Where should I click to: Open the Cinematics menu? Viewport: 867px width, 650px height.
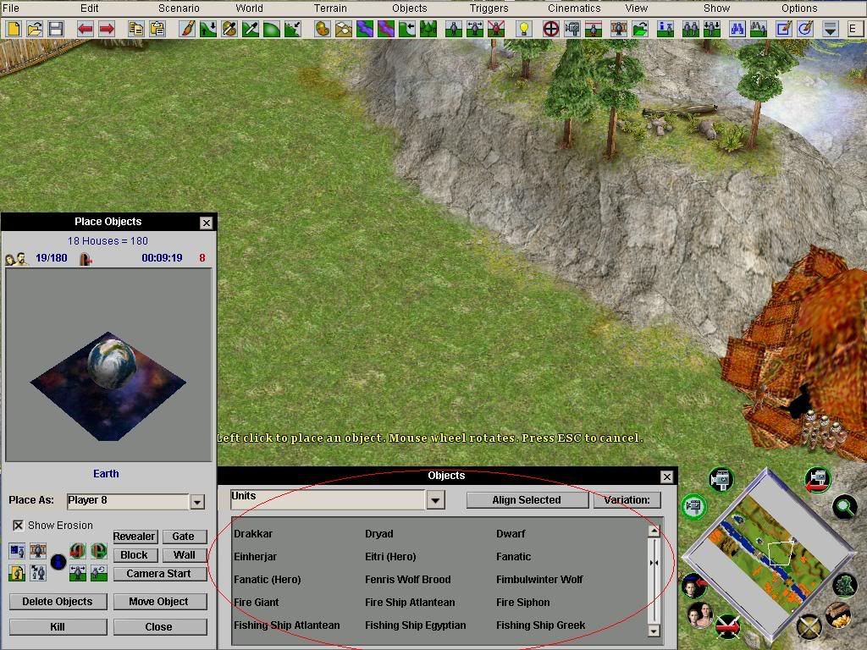pos(574,8)
